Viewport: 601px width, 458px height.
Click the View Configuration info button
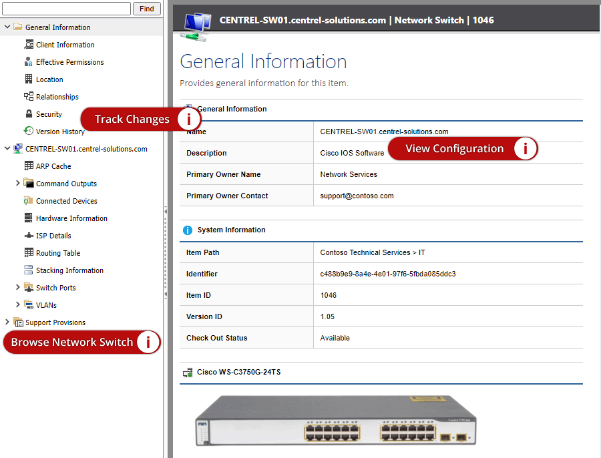coord(525,148)
